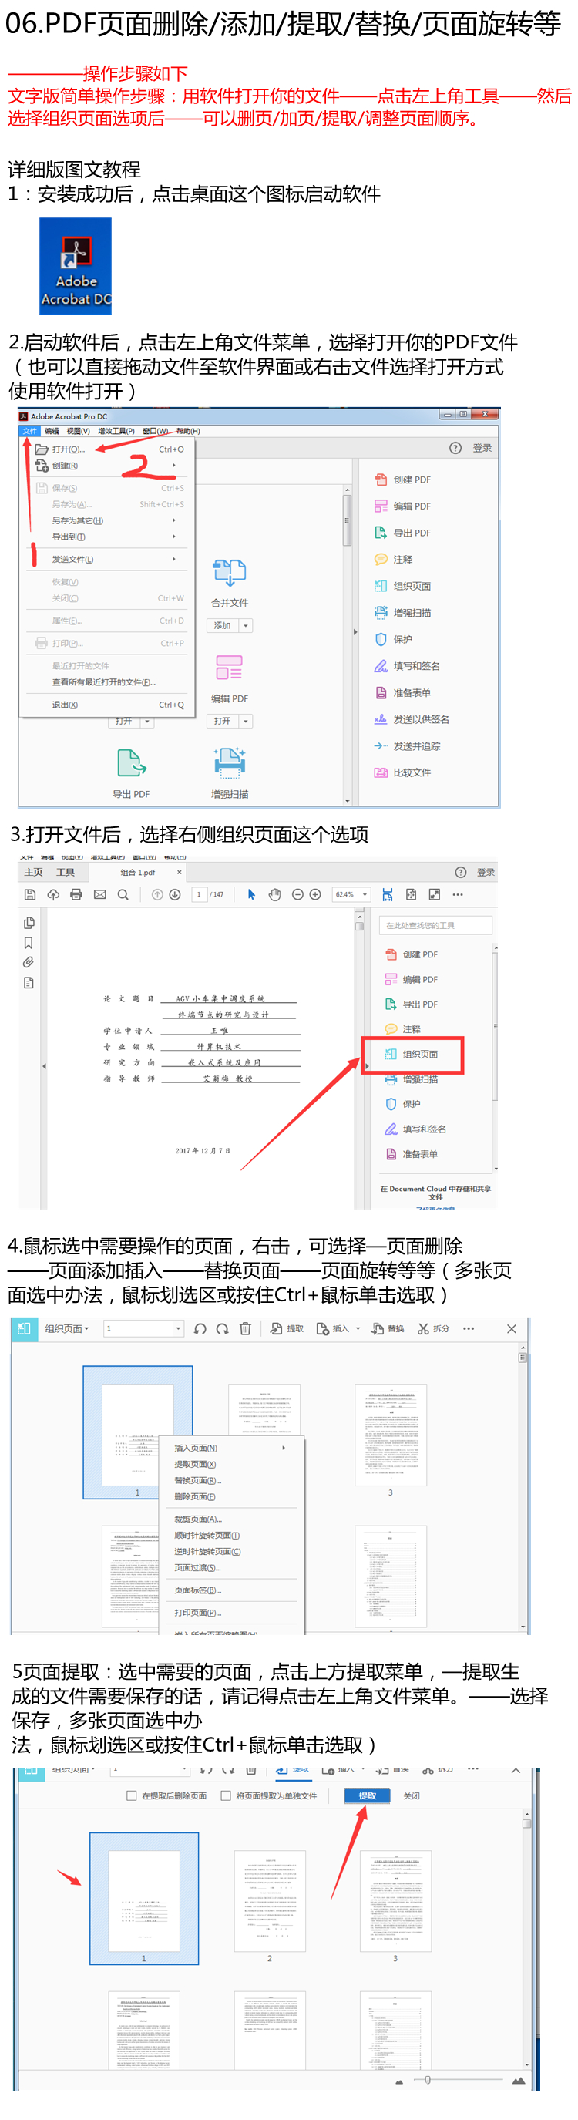Image resolution: width=578 pixels, height=2120 pixels.
Task: Enable the 在提取后删除页面 checkbox
Action: 132,1795
